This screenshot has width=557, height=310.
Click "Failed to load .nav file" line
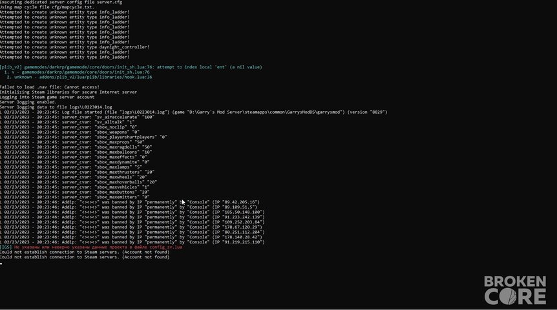point(50,87)
